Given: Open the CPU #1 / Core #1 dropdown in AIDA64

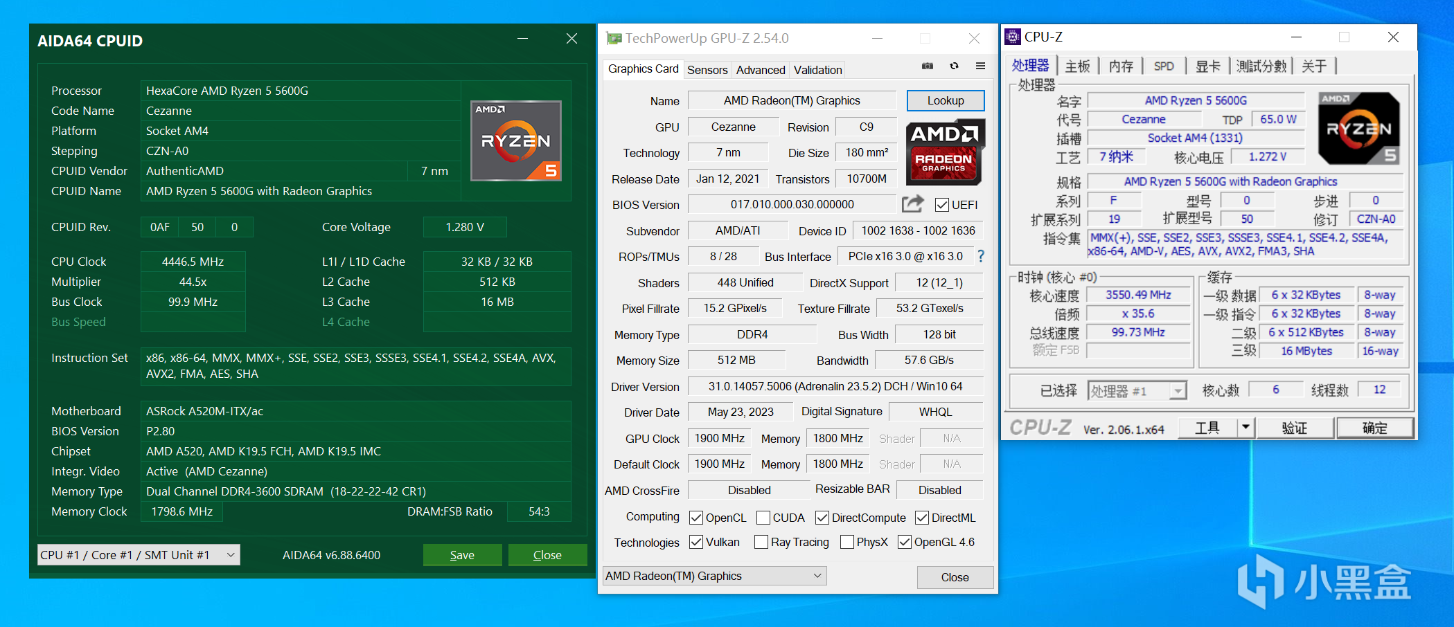Looking at the screenshot, I should pyautogui.click(x=139, y=555).
